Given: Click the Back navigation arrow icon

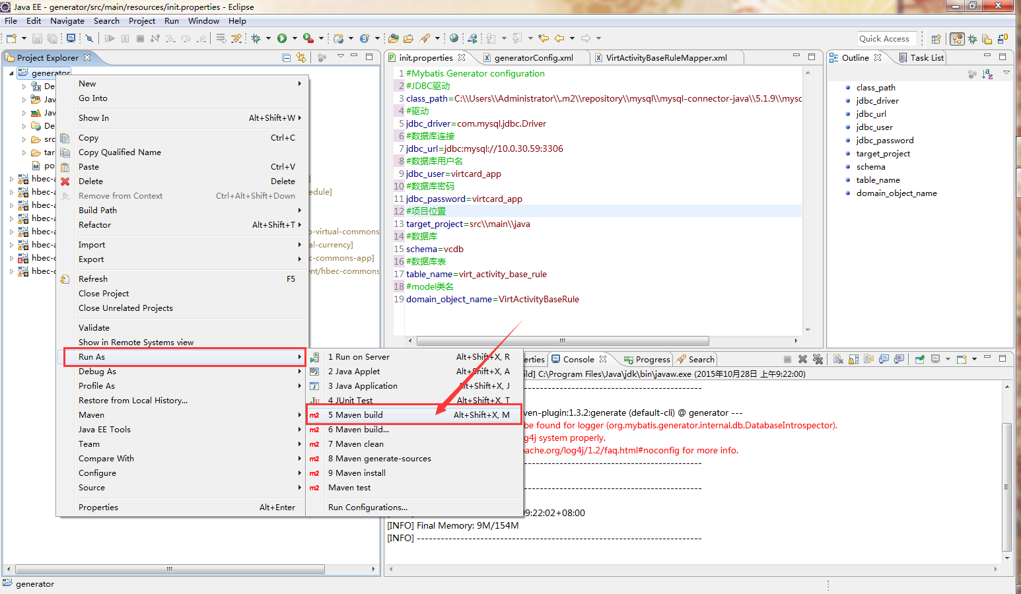Looking at the screenshot, I should coord(559,38).
